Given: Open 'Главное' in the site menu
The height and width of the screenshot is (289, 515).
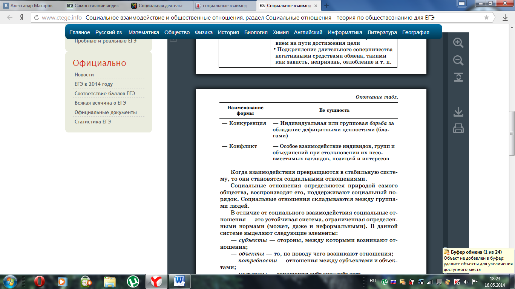Looking at the screenshot, I should pos(80,32).
